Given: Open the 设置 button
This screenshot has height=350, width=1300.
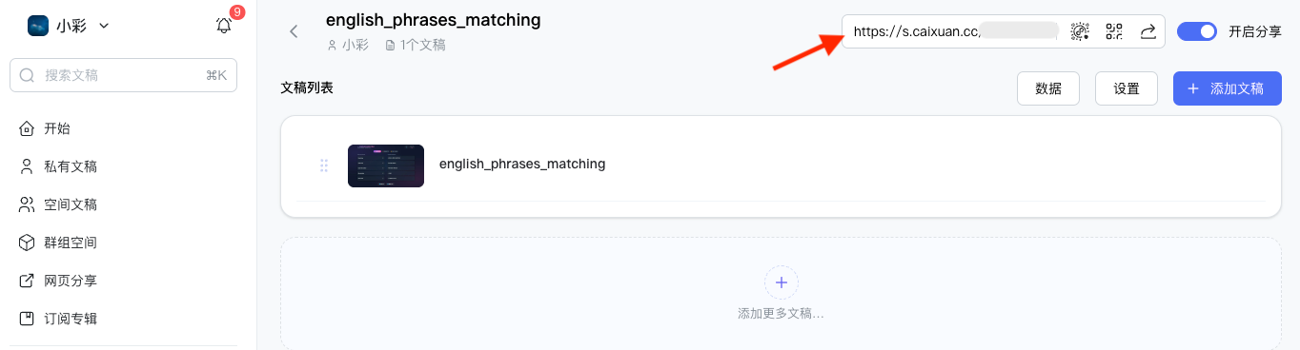Looking at the screenshot, I should 1127,88.
